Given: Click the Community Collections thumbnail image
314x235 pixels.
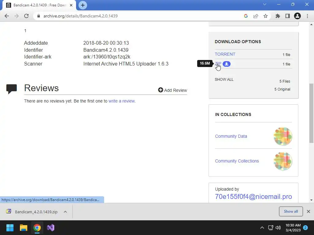Looking at the screenshot, I should pyautogui.click(x=283, y=161).
